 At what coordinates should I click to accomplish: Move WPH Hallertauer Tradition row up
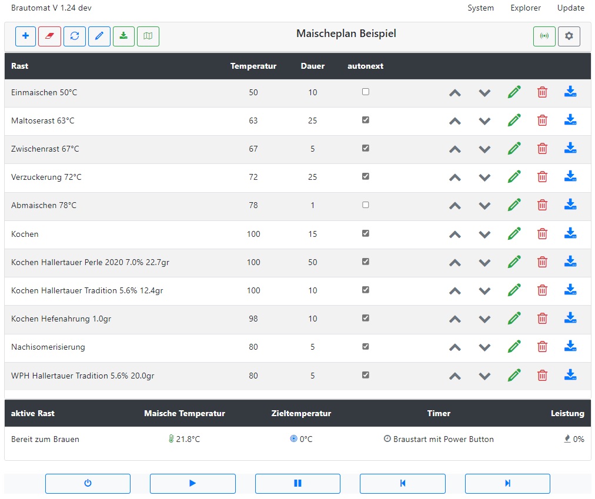pos(454,376)
